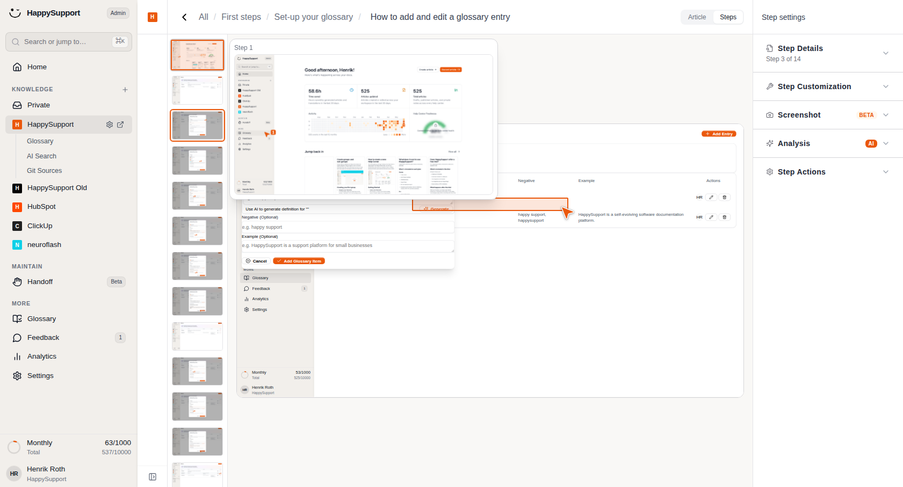Open Git Sources under HappySupport
The width and height of the screenshot is (903, 487).
(44, 171)
